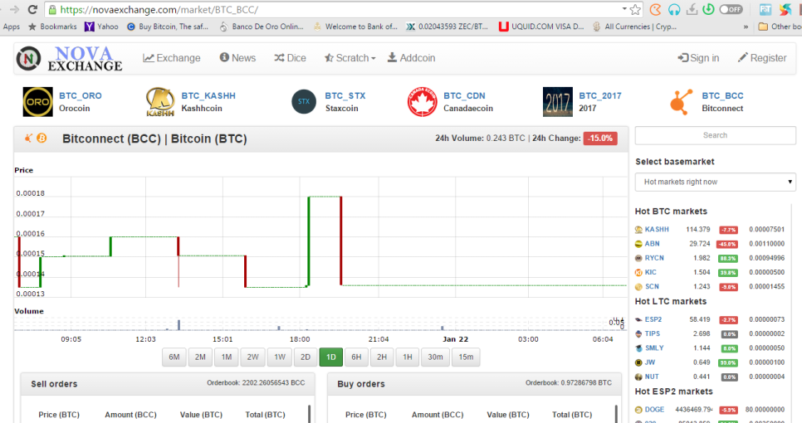The width and height of the screenshot is (802, 423).
Task: Select the active 1D chart range button
Action: pyautogui.click(x=331, y=357)
